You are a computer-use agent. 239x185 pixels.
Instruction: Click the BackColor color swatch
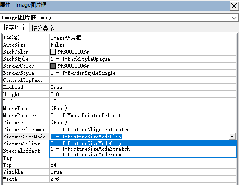[x=53, y=52]
